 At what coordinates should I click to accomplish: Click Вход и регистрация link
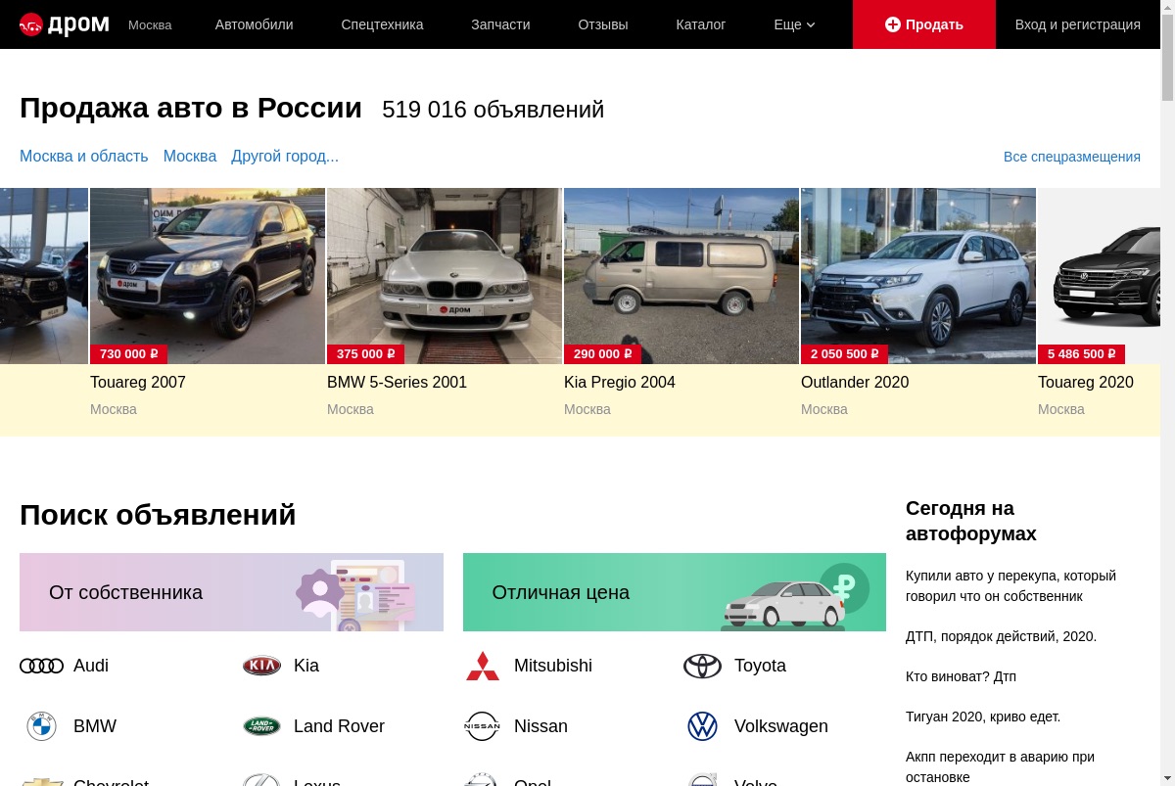click(x=1077, y=24)
